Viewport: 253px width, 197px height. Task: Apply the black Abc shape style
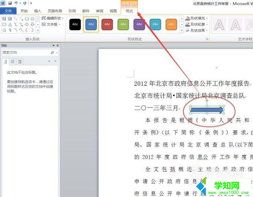pyautogui.click(x=75, y=24)
